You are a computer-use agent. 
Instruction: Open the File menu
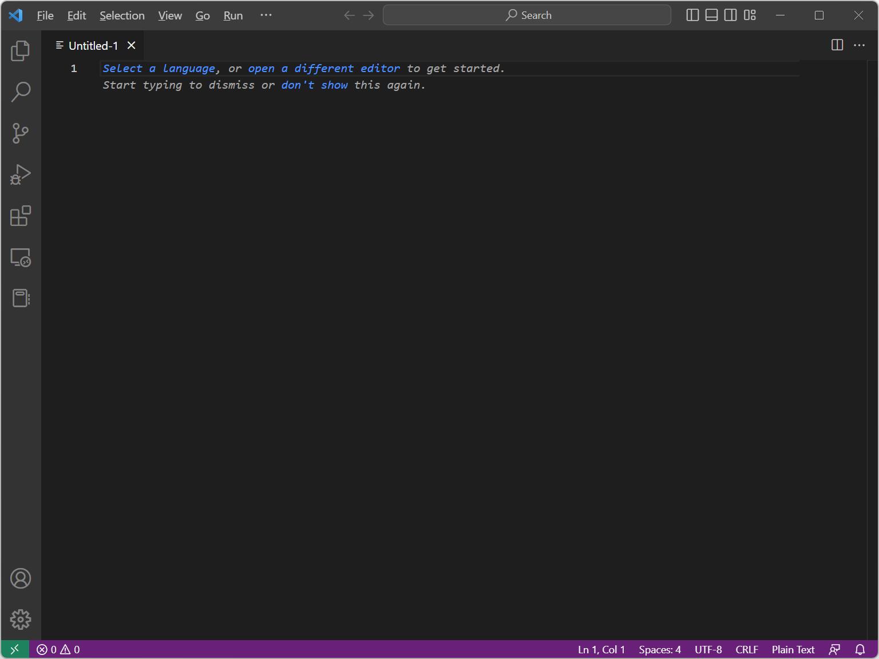(x=45, y=15)
